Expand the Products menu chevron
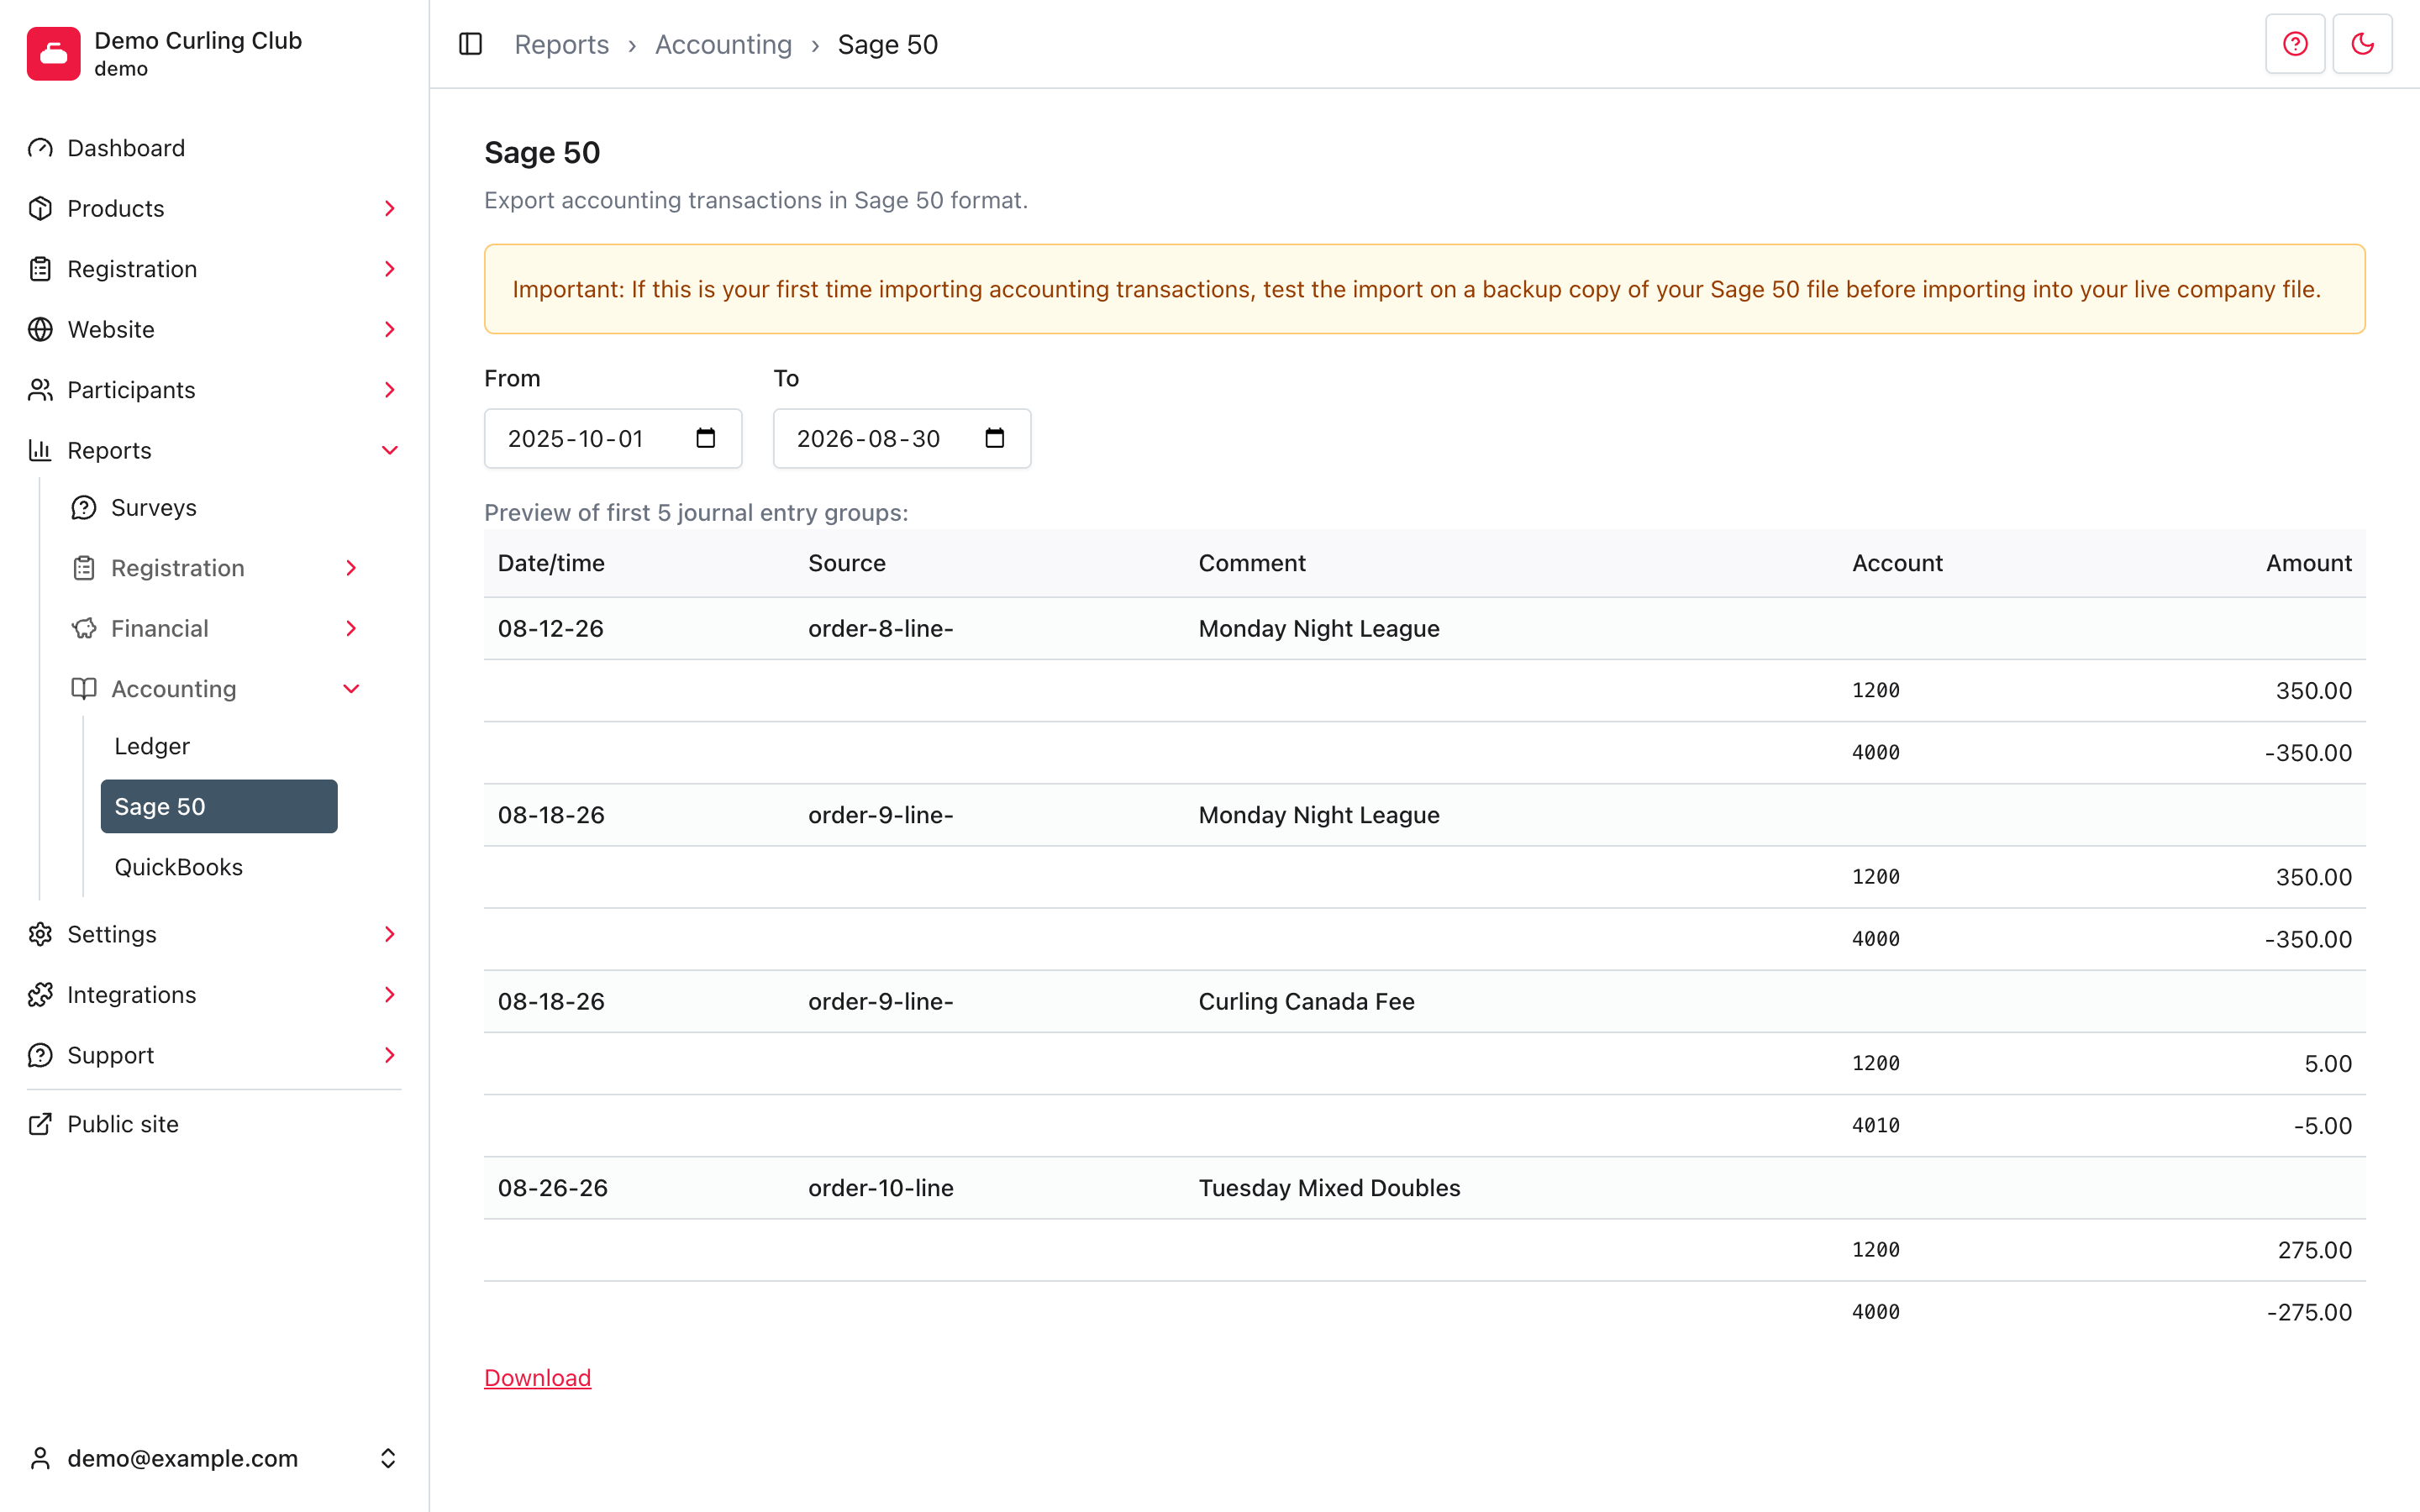The height and width of the screenshot is (1512, 2420). (x=390, y=208)
